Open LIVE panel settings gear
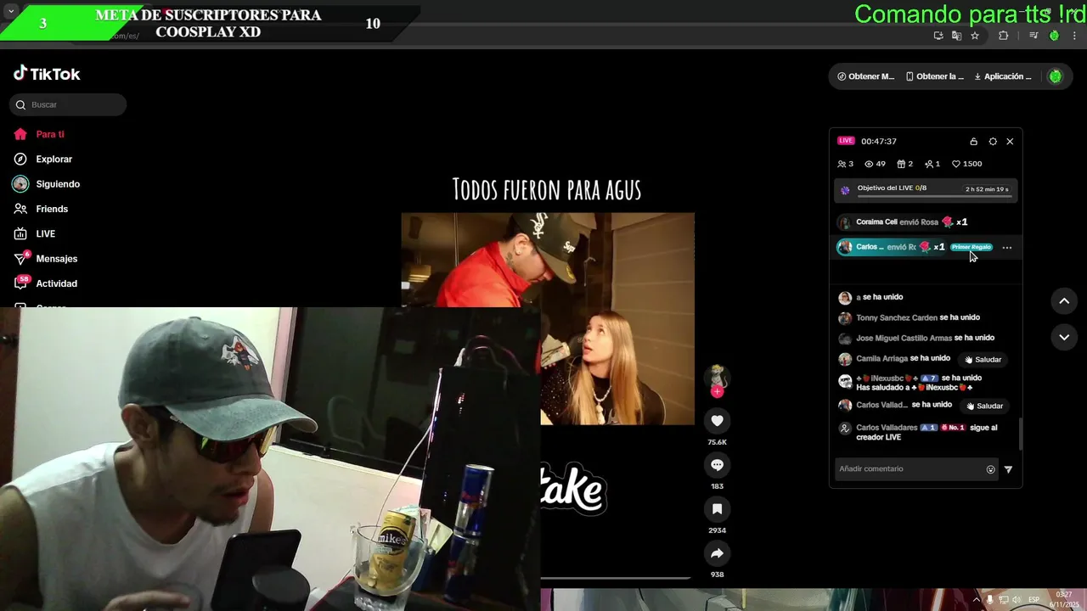This screenshot has height=611, width=1087. [993, 142]
